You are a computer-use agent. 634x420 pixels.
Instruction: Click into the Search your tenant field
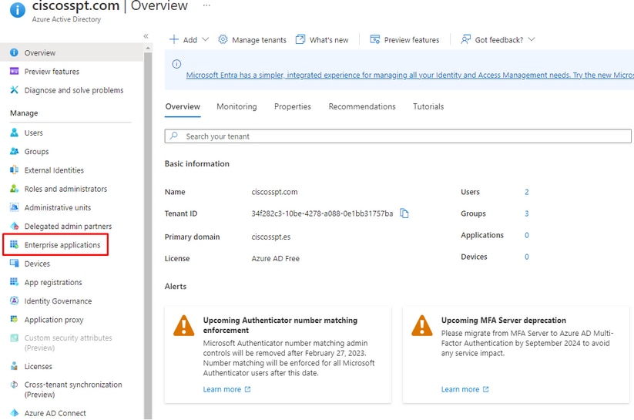point(398,136)
